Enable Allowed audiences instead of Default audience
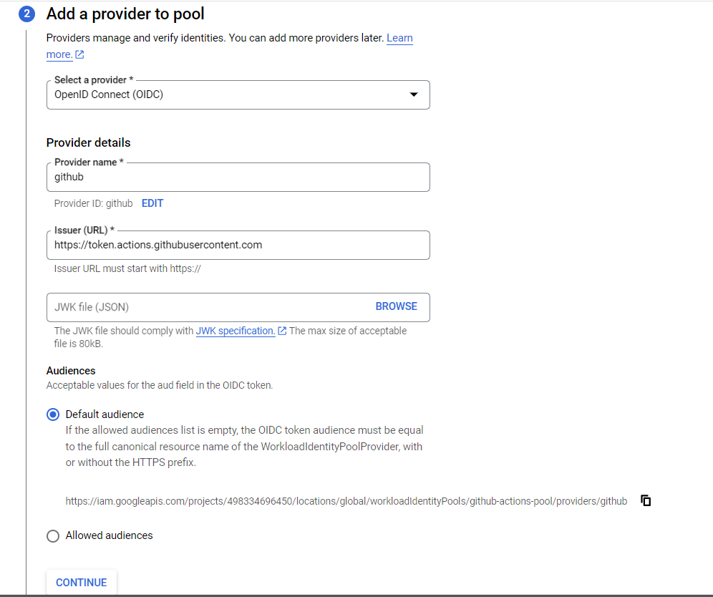Viewport: 713px width, 597px height. (x=53, y=535)
